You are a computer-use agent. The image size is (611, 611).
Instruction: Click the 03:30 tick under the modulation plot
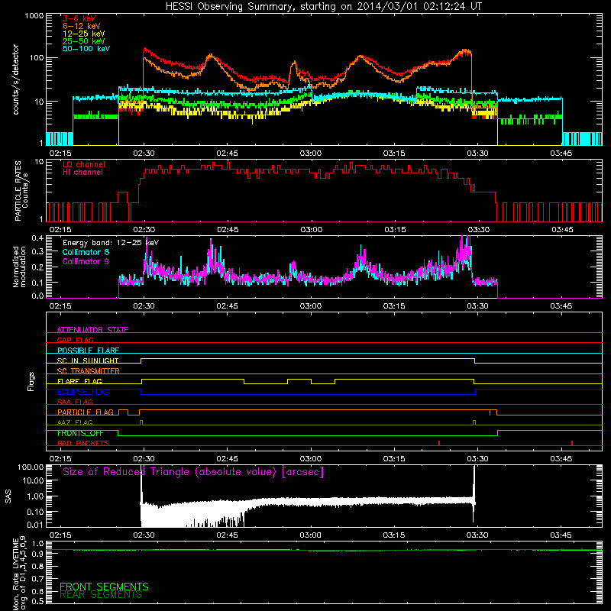[477, 306]
